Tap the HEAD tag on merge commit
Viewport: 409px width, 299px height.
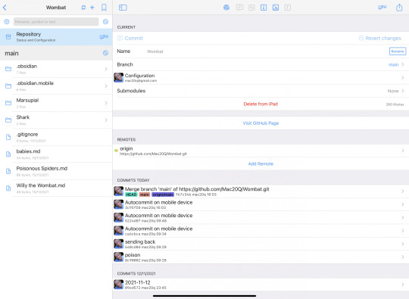point(131,195)
